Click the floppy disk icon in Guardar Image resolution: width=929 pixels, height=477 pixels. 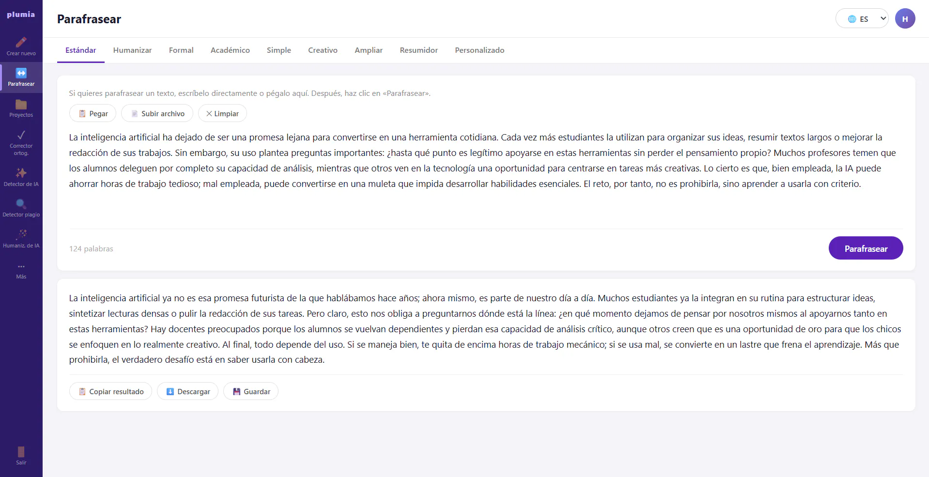[x=236, y=391]
